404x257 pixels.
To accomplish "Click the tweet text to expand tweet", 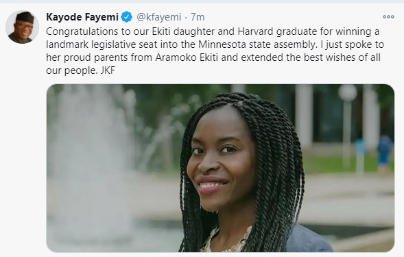I will coord(213,51).
